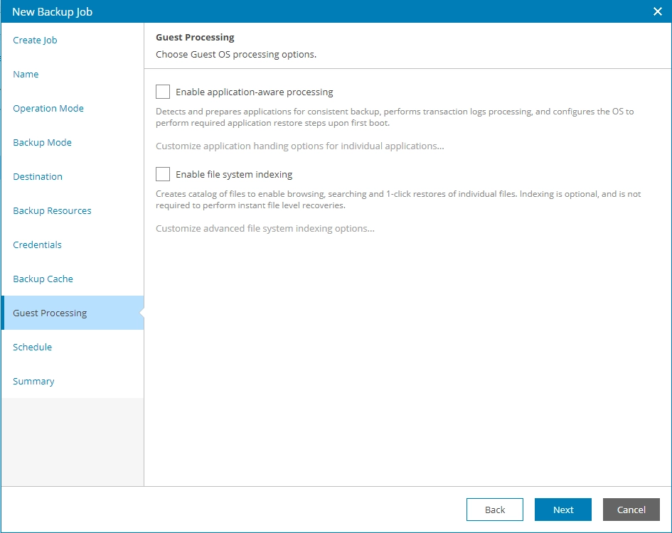
Task: Cancel the backup job wizard
Action: pyautogui.click(x=631, y=510)
